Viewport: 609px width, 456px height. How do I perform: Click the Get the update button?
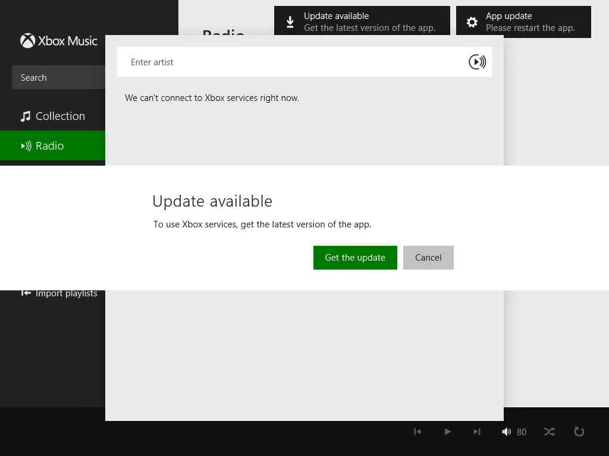coord(355,258)
